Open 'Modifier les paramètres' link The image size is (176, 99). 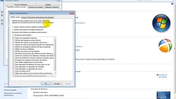click(x=163, y=76)
